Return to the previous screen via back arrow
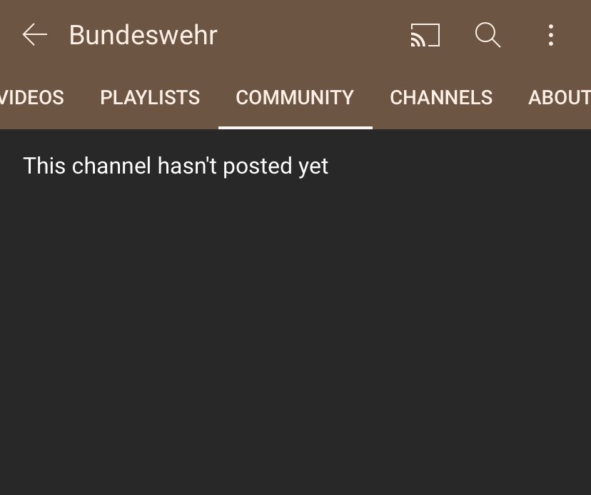 (x=35, y=35)
